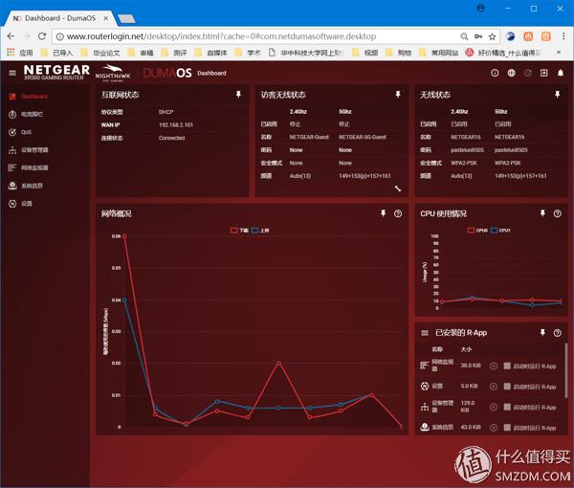Image resolution: width=574 pixels, height=488 pixels.
Task: Close the Dashboard - DumaOS tab
Action: pos(105,18)
